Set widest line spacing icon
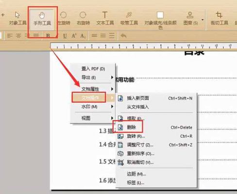Image resolution: width=237 pixels, height=194 pixels. point(112,35)
